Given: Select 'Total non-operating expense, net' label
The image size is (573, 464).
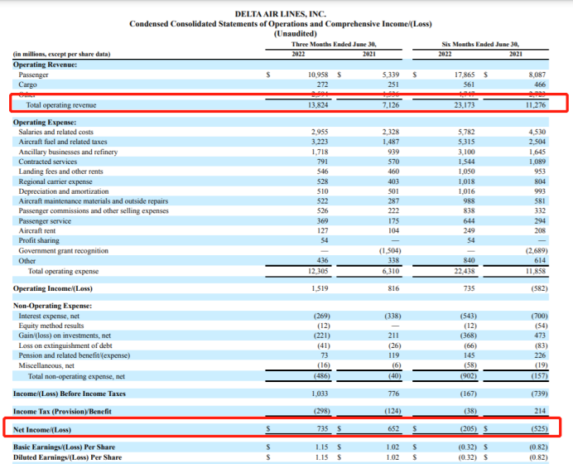Looking at the screenshot, I should tap(76, 377).
